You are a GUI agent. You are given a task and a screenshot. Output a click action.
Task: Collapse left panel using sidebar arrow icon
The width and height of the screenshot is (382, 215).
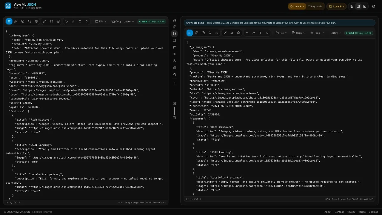click(174, 104)
